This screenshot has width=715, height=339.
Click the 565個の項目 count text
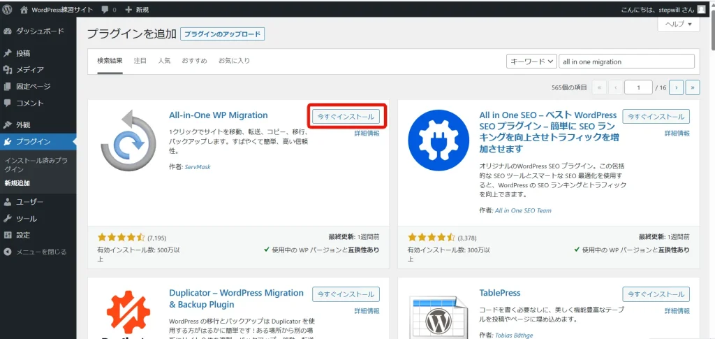click(568, 87)
